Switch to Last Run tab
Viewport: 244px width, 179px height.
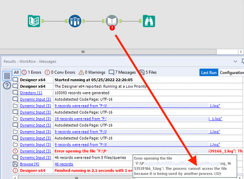click(x=209, y=72)
